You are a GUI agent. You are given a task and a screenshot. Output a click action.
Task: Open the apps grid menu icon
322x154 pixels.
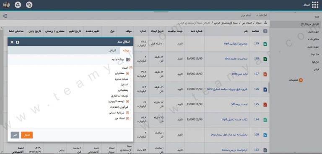pyautogui.click(x=315, y=5)
